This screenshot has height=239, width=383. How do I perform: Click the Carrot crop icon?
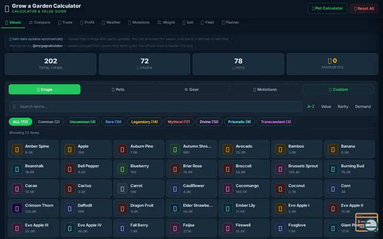pos(122,189)
